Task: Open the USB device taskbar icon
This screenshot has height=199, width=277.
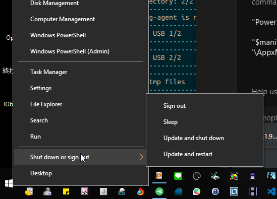Action: 122,191
